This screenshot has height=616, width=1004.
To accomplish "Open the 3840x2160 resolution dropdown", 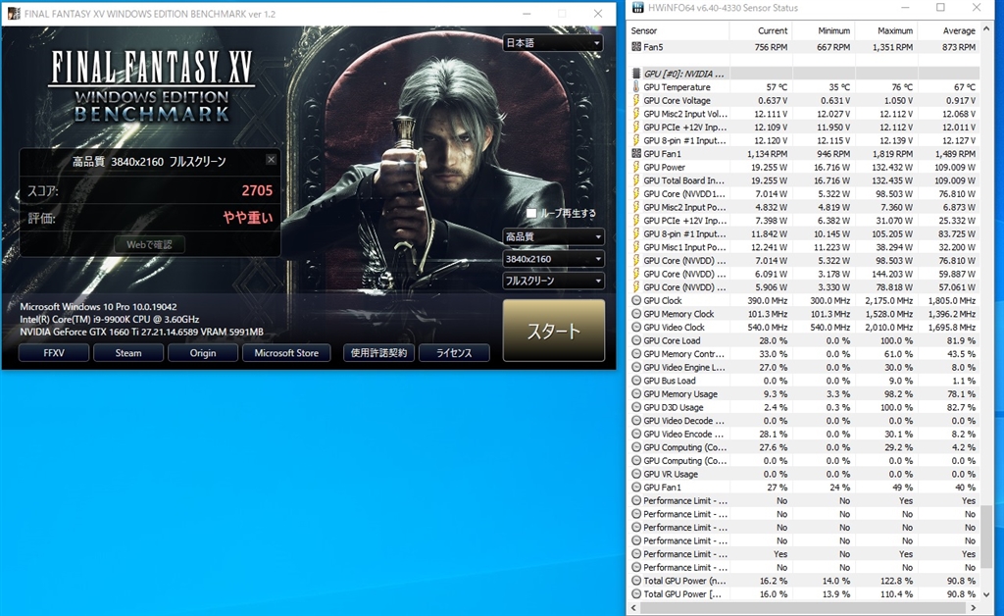I will pyautogui.click(x=553, y=259).
